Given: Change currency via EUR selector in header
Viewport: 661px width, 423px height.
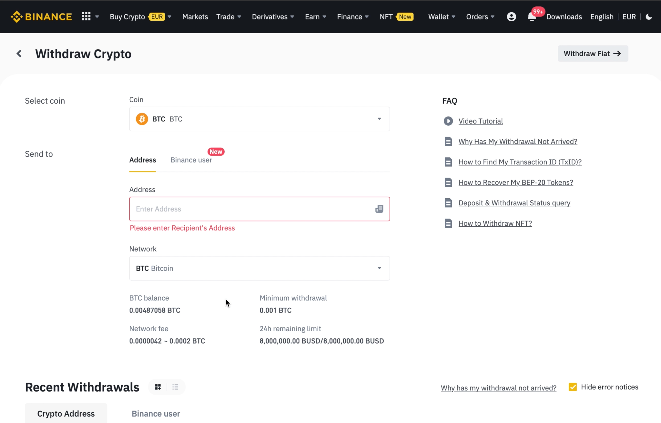Looking at the screenshot, I should 629,17.
